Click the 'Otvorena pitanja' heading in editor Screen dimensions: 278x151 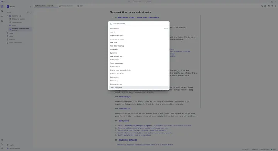pos(128,140)
